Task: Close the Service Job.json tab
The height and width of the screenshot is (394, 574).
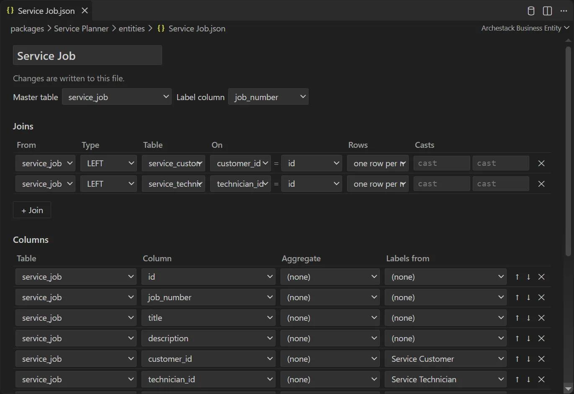Action: tap(85, 11)
